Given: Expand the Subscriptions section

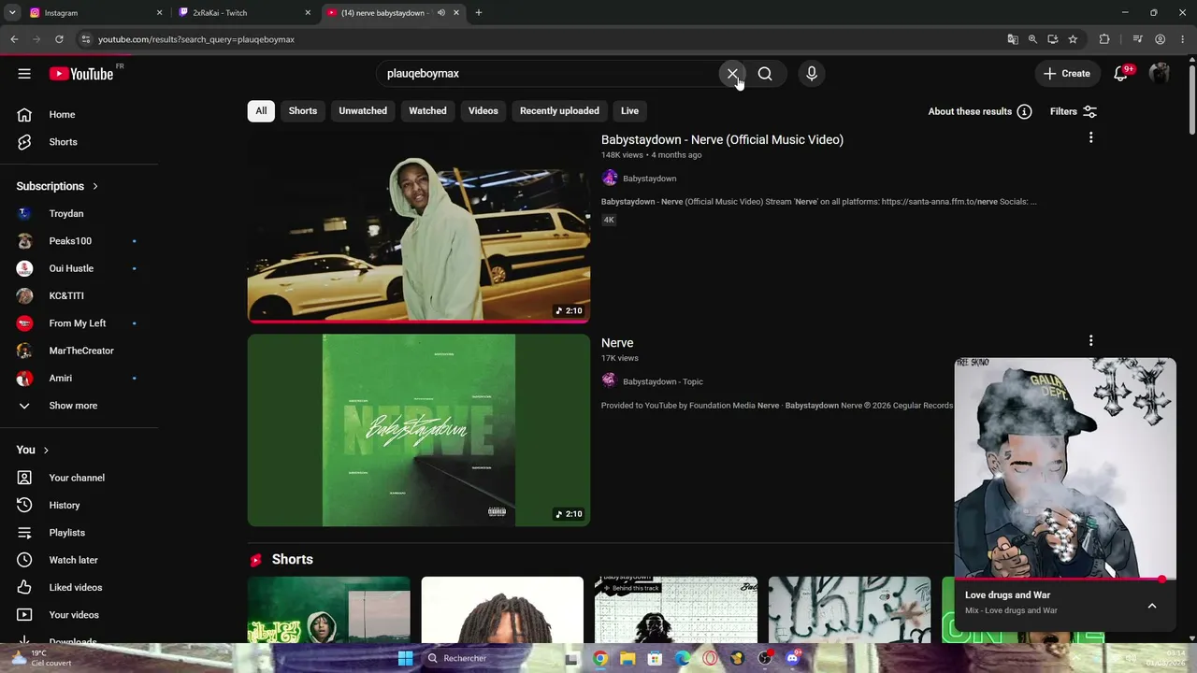Looking at the screenshot, I should click(57, 186).
